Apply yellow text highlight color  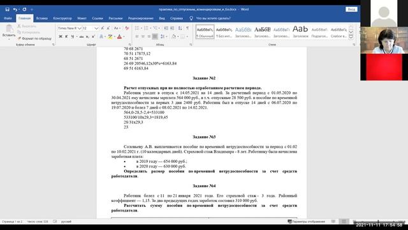[110, 37]
